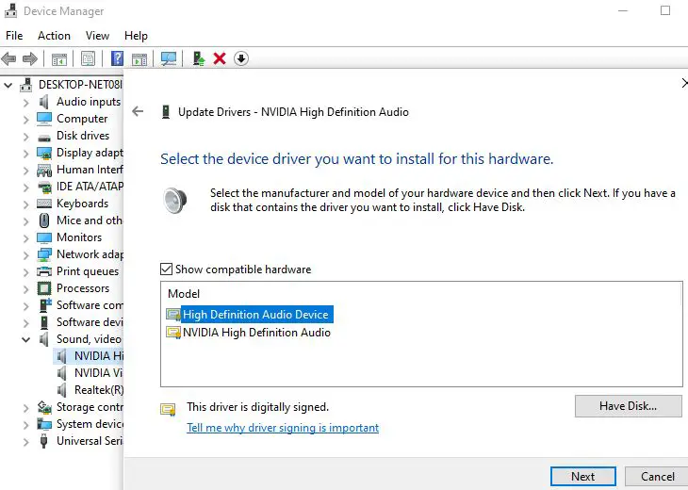Expand the Audio inputs category

click(x=25, y=103)
